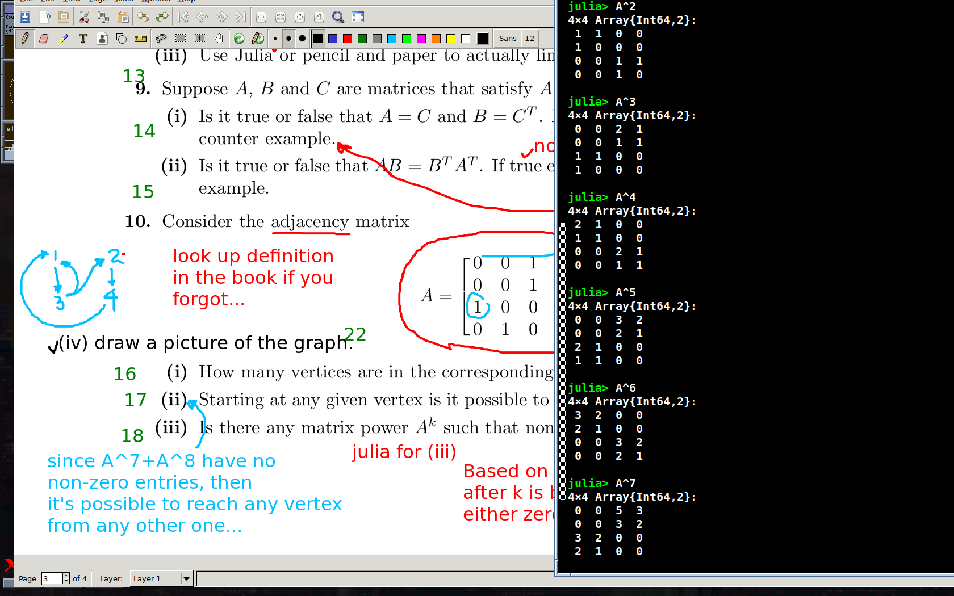
Task: Select the Hand scroll tool
Action: coord(219,39)
